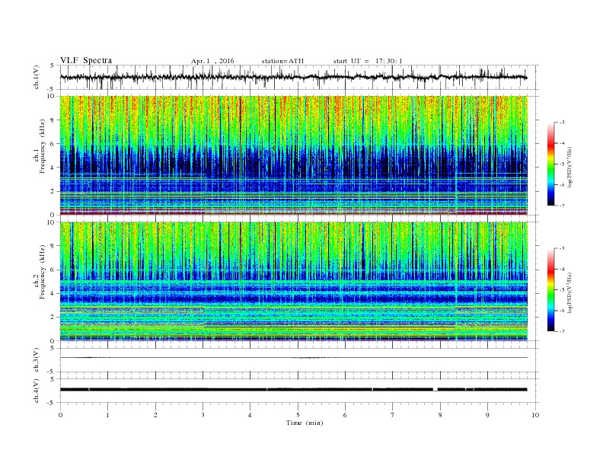Click the "2" minute tick label

(x=155, y=415)
